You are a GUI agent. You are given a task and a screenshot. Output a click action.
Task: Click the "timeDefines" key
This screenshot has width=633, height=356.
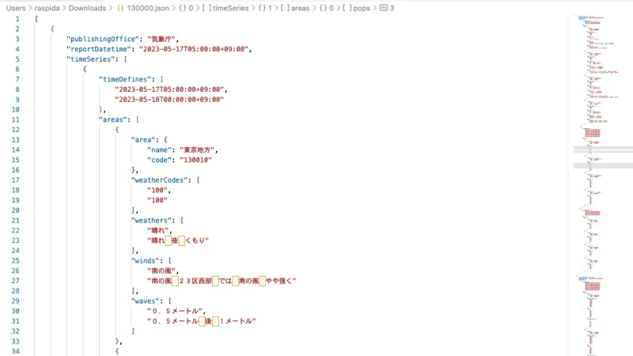pos(125,80)
